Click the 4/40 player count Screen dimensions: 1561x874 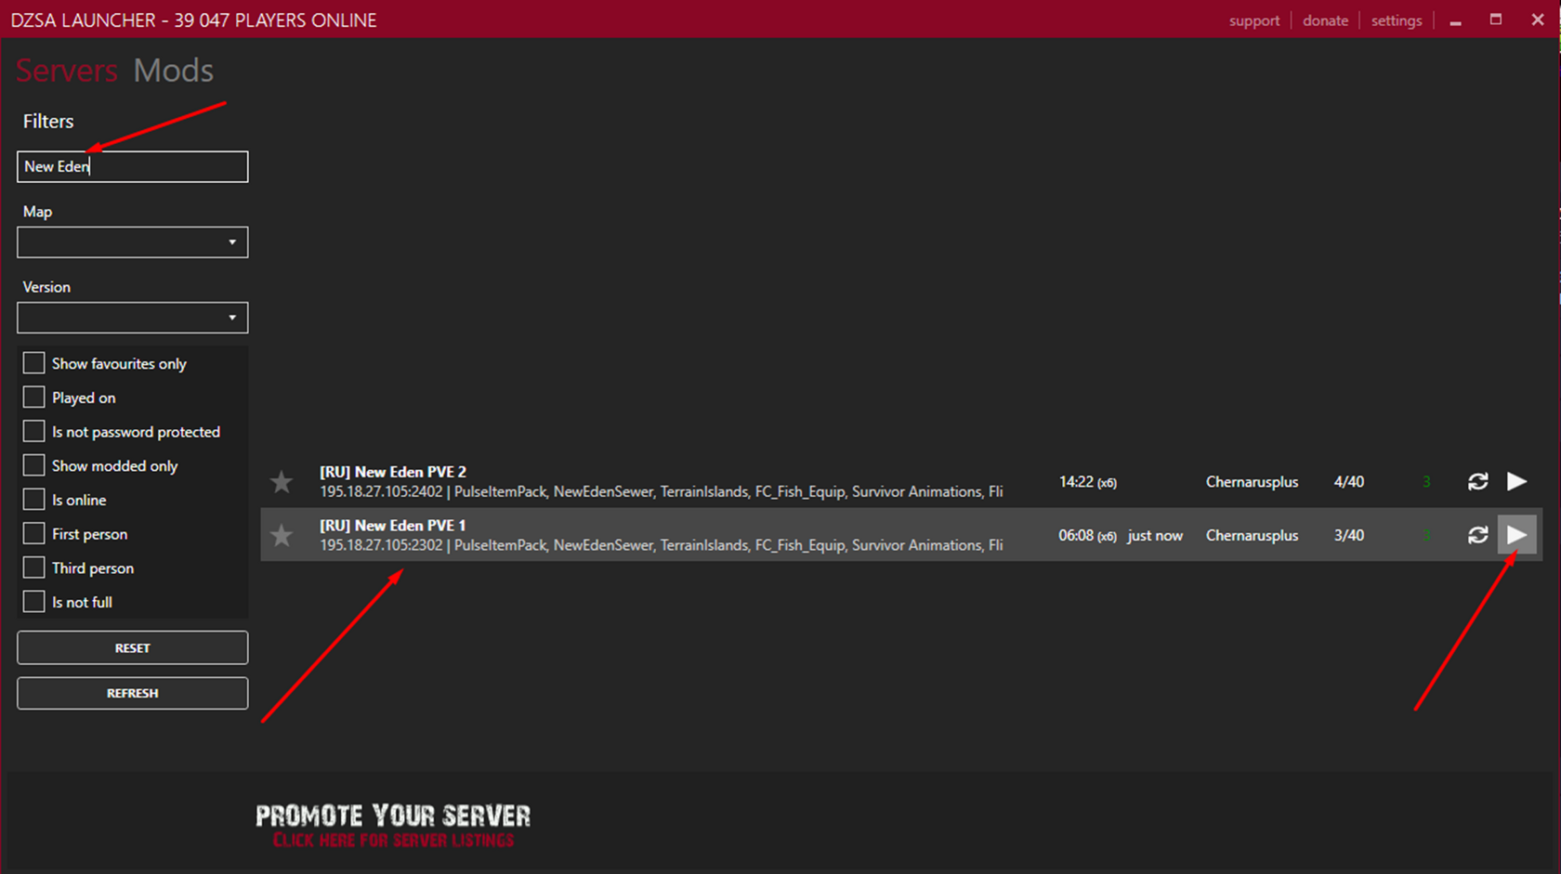(x=1349, y=482)
